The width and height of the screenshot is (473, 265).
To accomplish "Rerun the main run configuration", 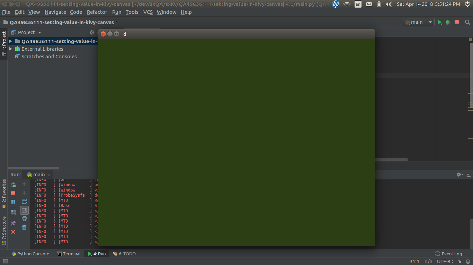I will 13,185.
